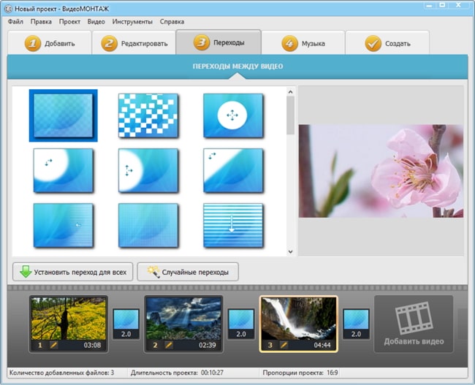Select the diagonal wipe transition icon

tap(233, 170)
